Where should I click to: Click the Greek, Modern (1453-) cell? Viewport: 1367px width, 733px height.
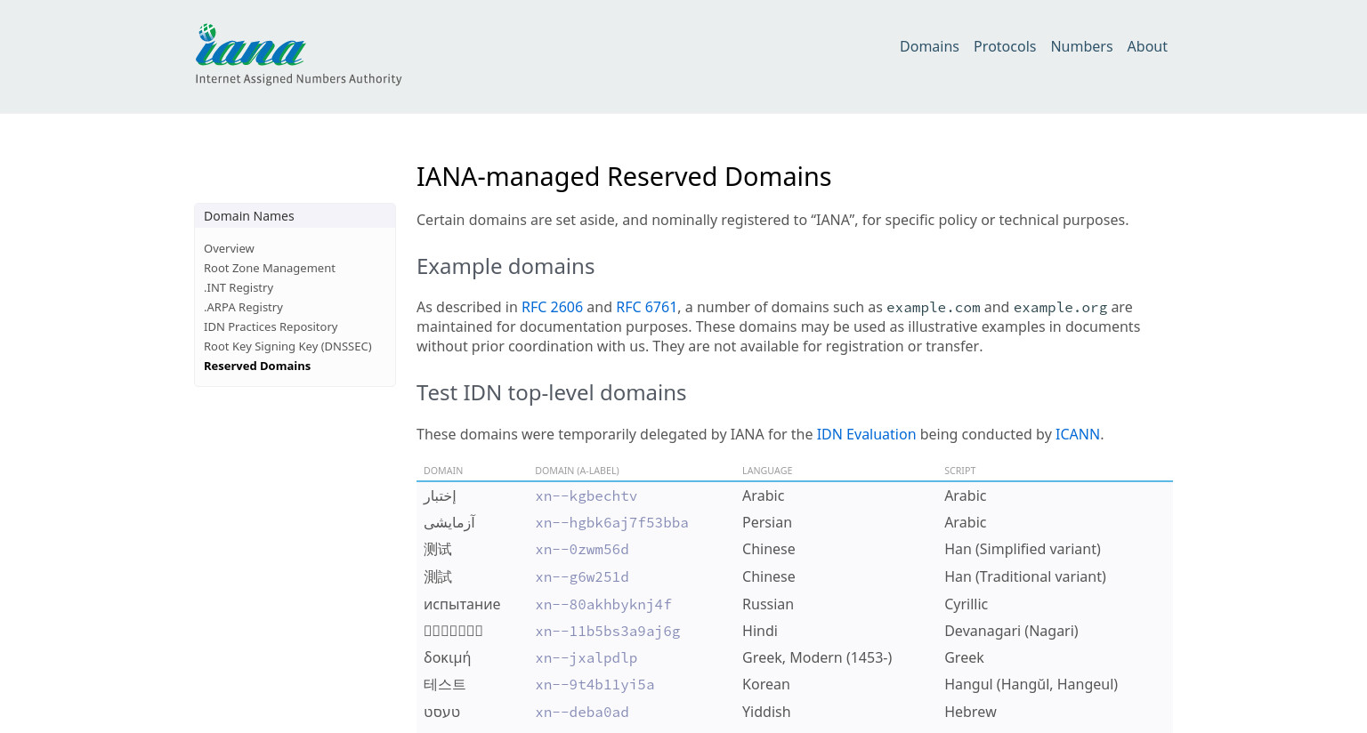(817, 657)
